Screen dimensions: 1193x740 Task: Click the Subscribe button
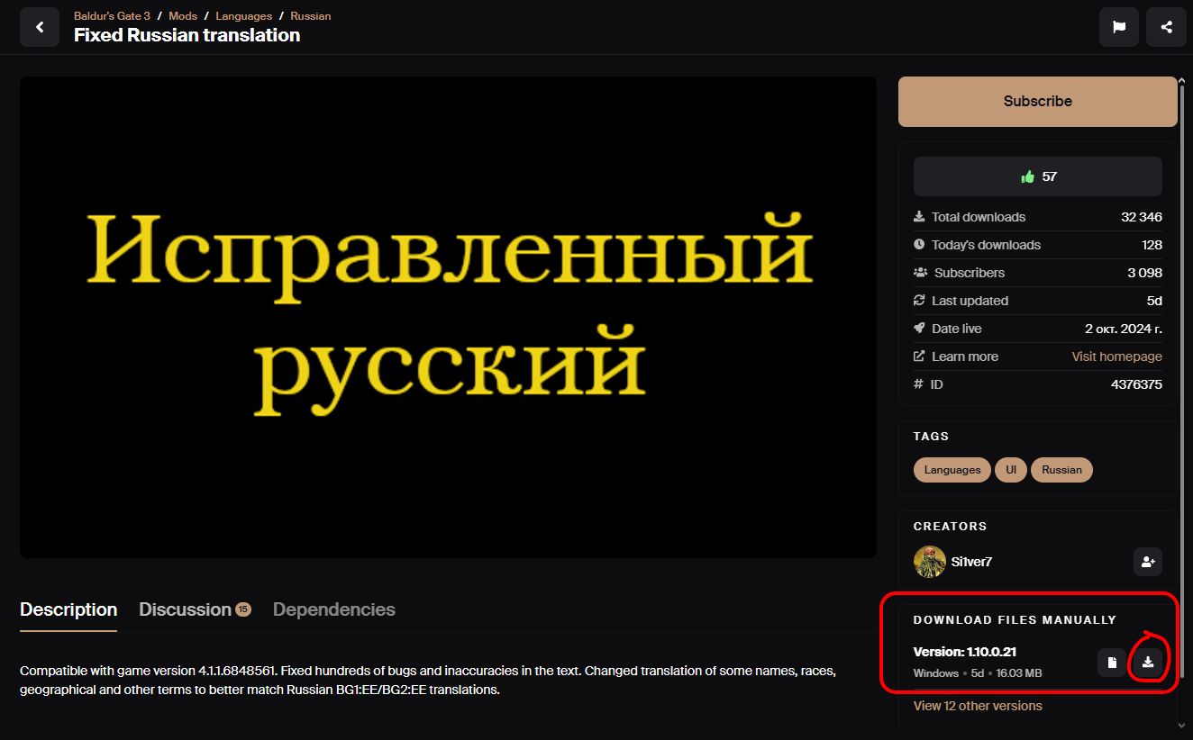[1038, 102]
